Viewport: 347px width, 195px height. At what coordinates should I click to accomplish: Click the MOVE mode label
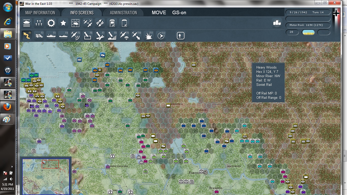(x=159, y=13)
